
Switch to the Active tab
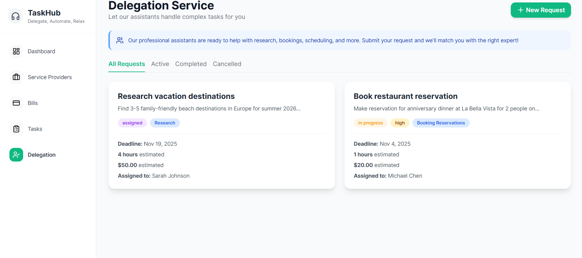click(x=160, y=64)
